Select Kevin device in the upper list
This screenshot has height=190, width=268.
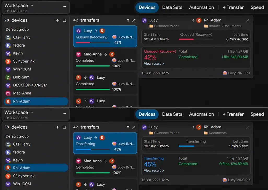pos(36,53)
